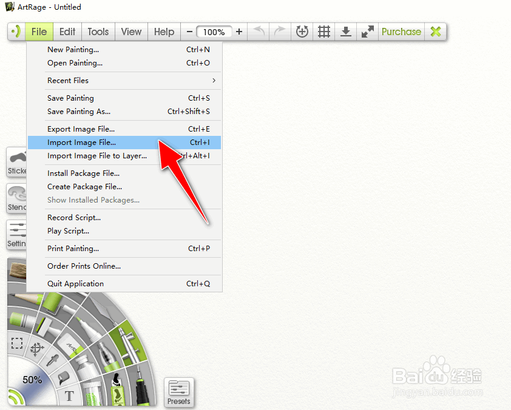
Task: Select the Airbrush tool
Action: 129,343
